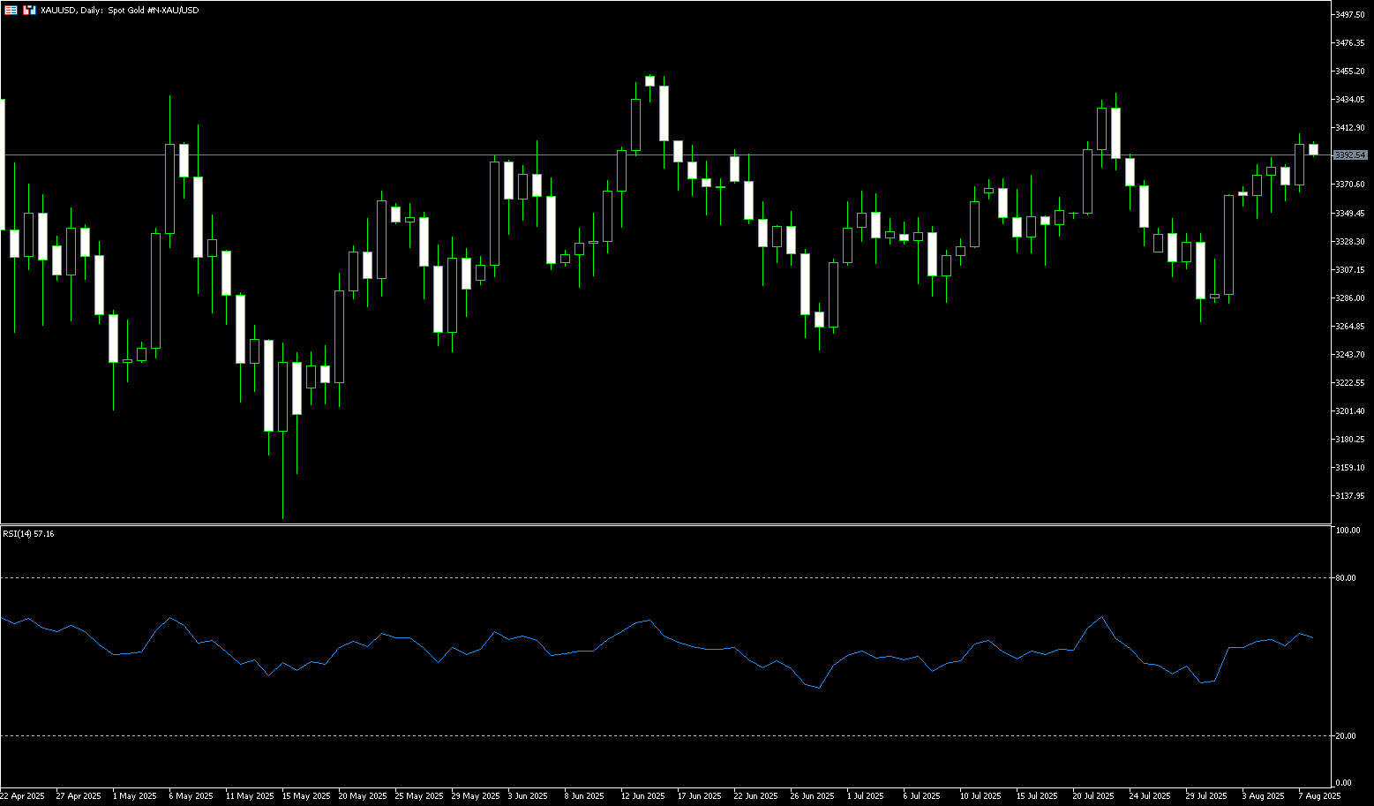Screen dimensions: 1374x806
Task: Click the 22 Jun 2025 date label
Action: point(756,796)
